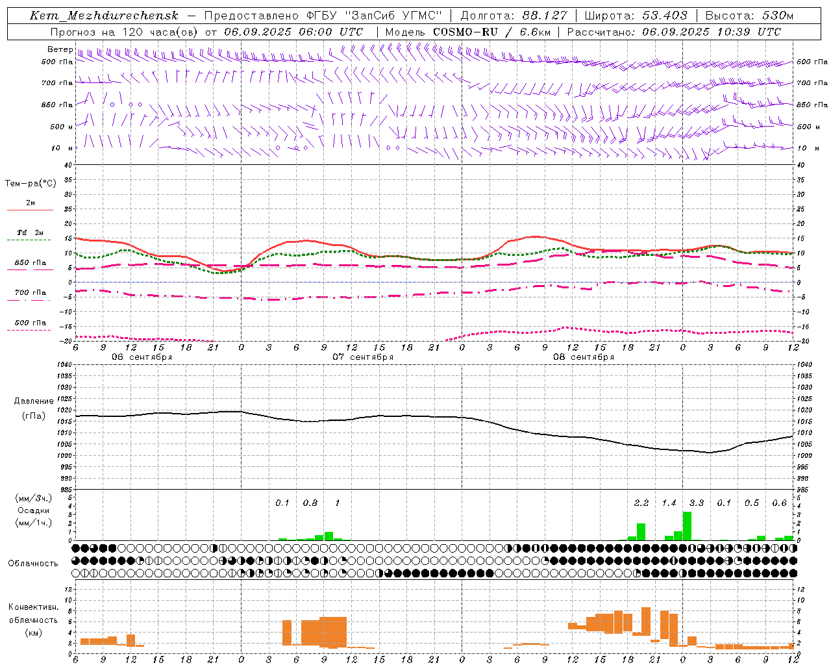Click the 1.4 precipitation amount value
Viewport: 831px width, 665px height.
[669, 503]
